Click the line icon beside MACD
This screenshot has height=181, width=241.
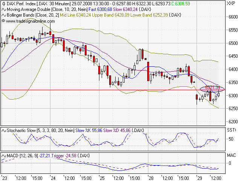point(4,156)
